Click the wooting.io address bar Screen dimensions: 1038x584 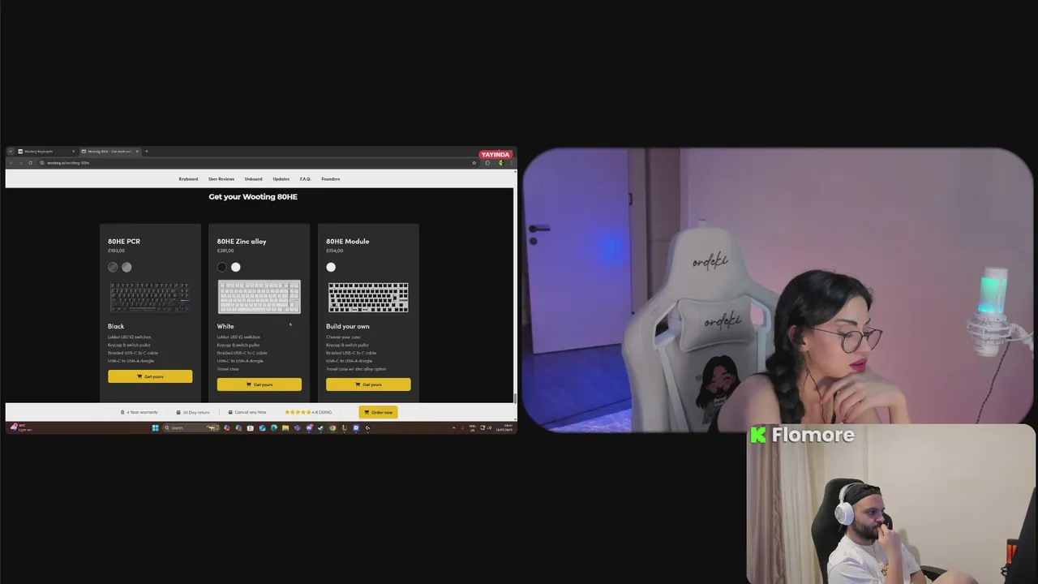pos(258,163)
